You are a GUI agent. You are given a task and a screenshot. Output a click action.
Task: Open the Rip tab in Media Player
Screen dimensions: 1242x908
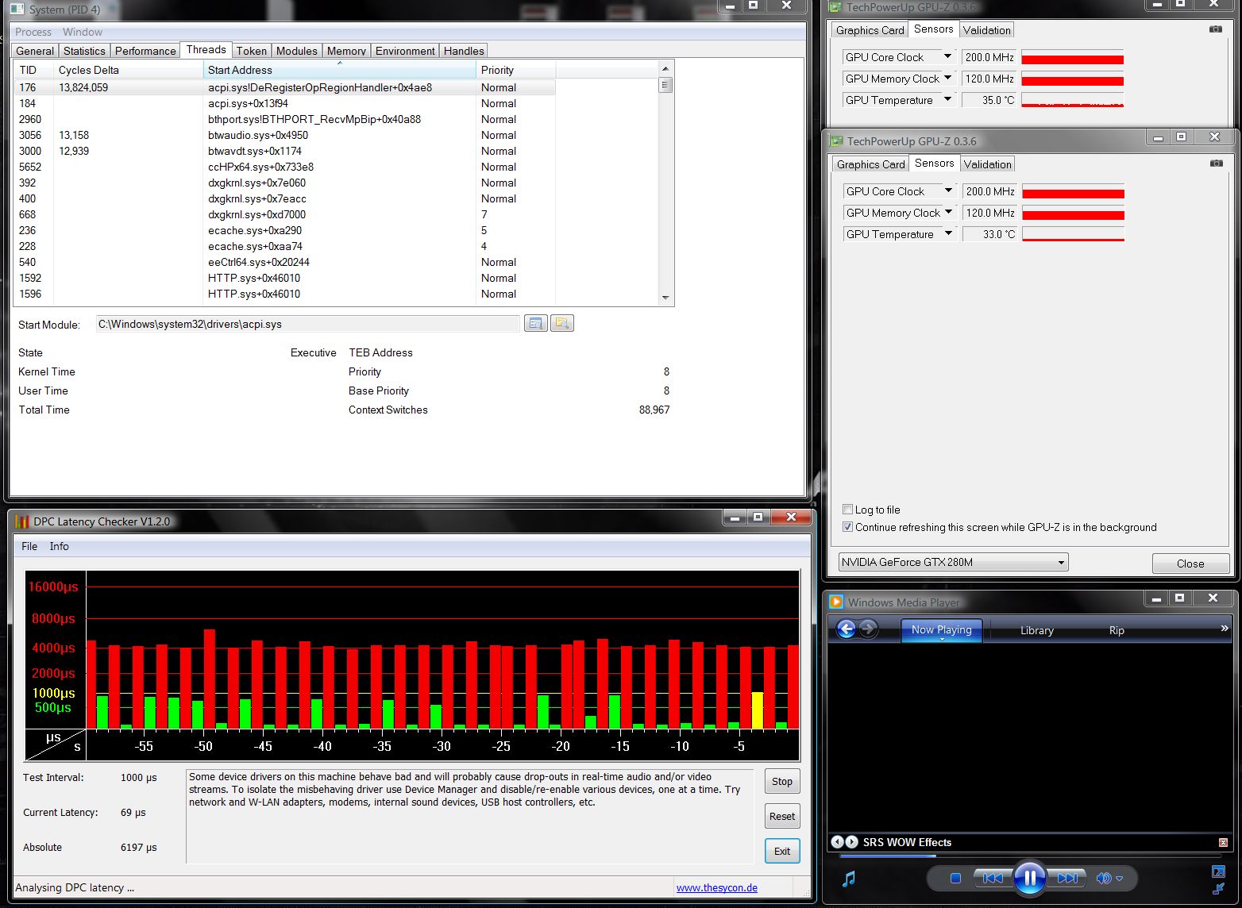coord(1117,630)
